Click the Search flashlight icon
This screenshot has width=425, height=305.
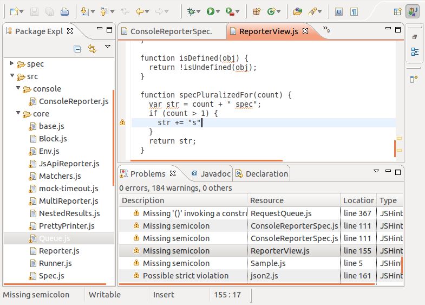point(312,11)
